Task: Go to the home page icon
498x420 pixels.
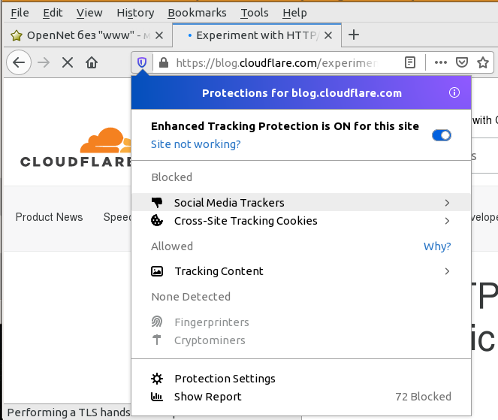Action: [x=92, y=63]
